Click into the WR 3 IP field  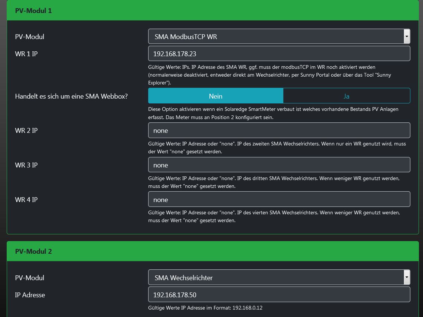coord(279,165)
